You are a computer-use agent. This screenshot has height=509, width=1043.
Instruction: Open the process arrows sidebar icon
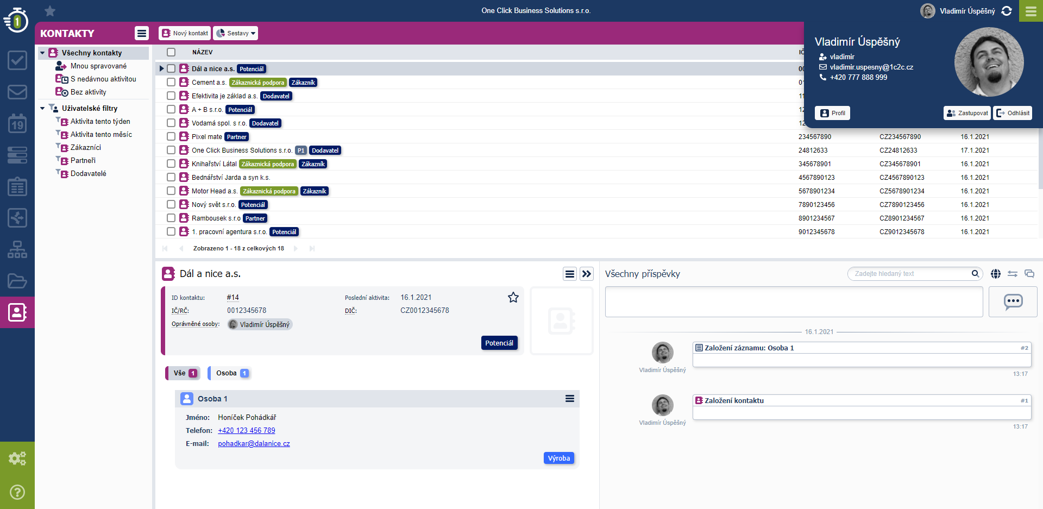click(17, 218)
